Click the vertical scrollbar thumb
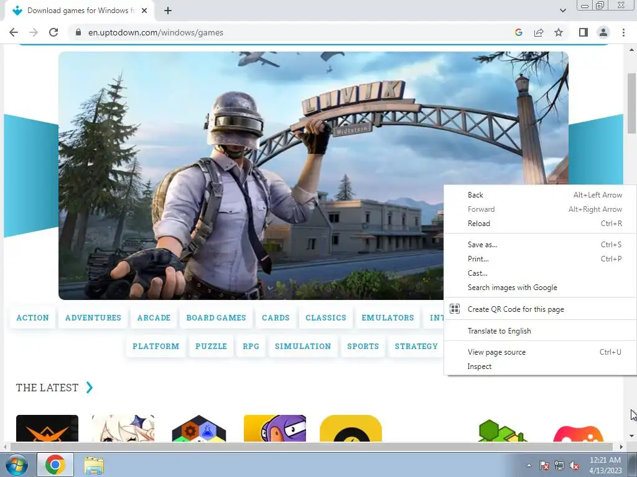 (x=631, y=103)
